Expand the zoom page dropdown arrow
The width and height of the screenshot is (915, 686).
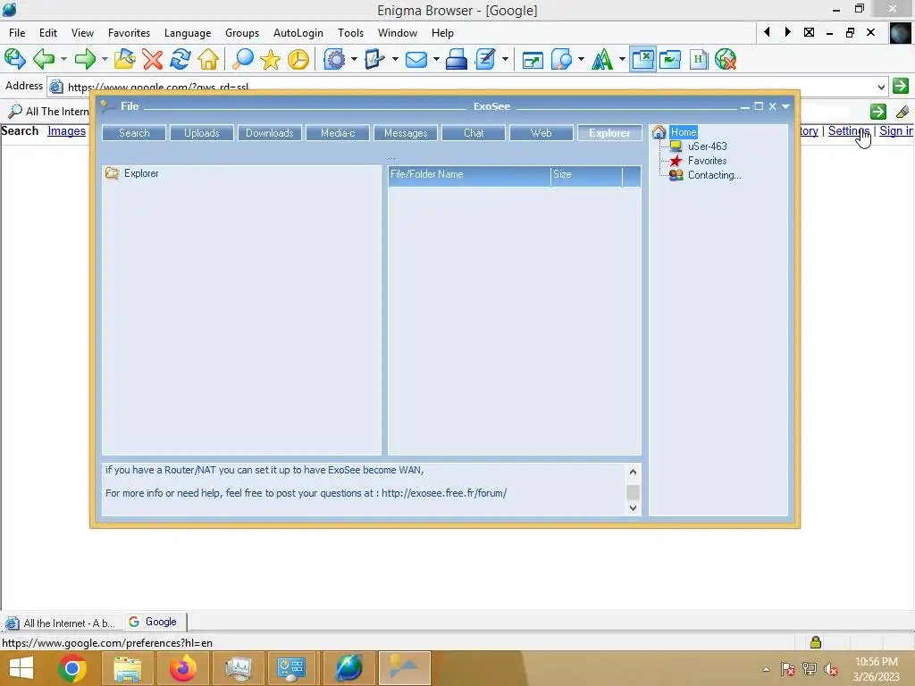581,59
